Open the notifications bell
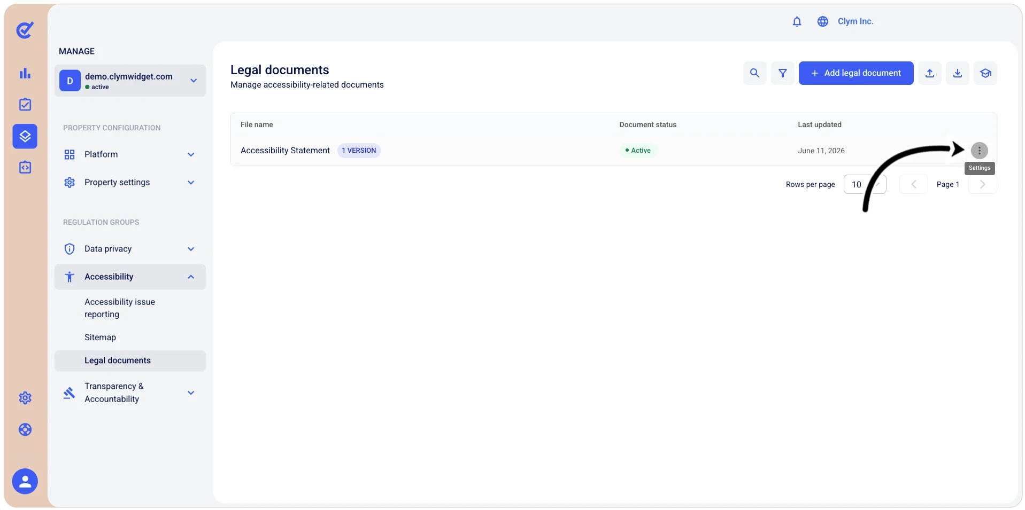 click(797, 21)
